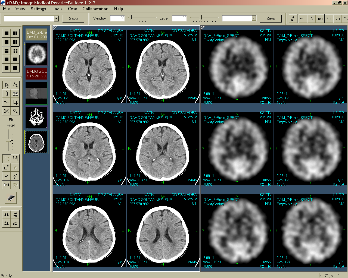Screen dimensions: 348x278
Task: Click the large eraser button
Action: [x=11, y=198]
